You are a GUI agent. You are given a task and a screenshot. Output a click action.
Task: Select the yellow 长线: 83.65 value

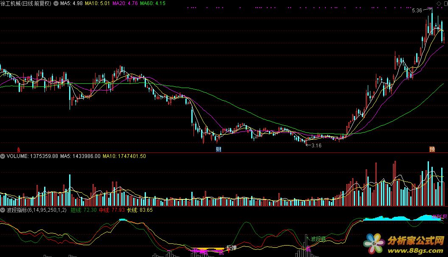[140, 210]
